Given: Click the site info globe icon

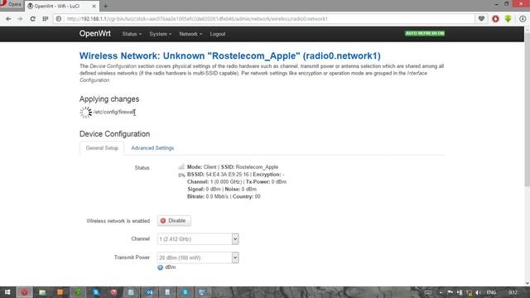Looking at the screenshot, I should point(59,19).
